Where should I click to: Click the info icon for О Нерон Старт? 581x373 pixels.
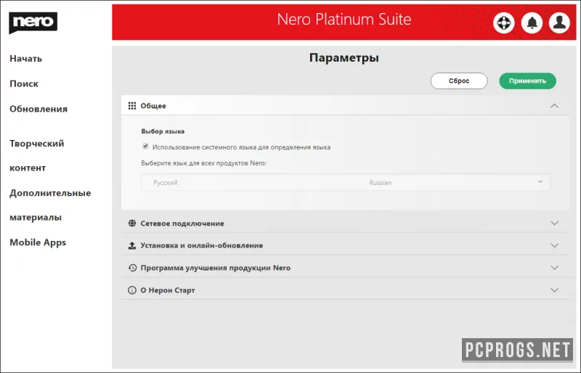coord(132,290)
